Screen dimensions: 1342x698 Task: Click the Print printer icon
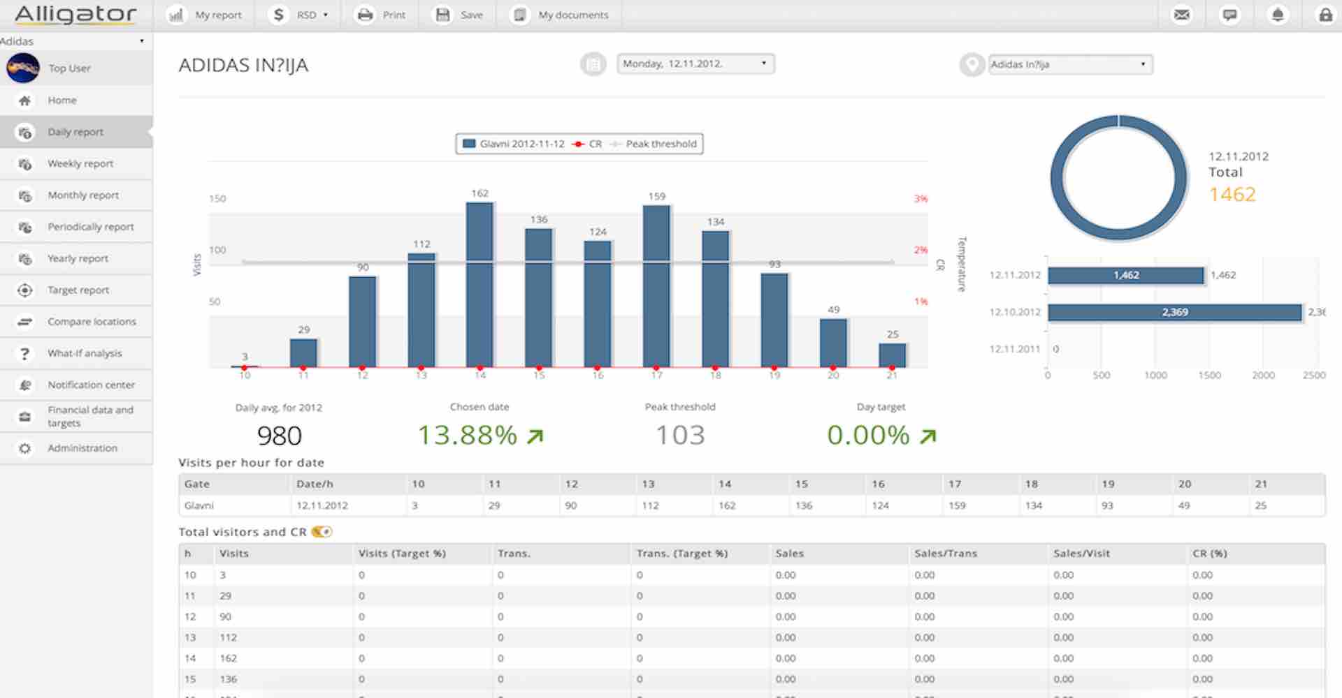tap(365, 15)
